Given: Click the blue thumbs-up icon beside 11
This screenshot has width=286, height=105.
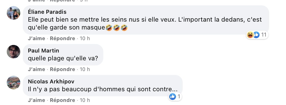Looking at the screenshot, I should click(x=256, y=35).
